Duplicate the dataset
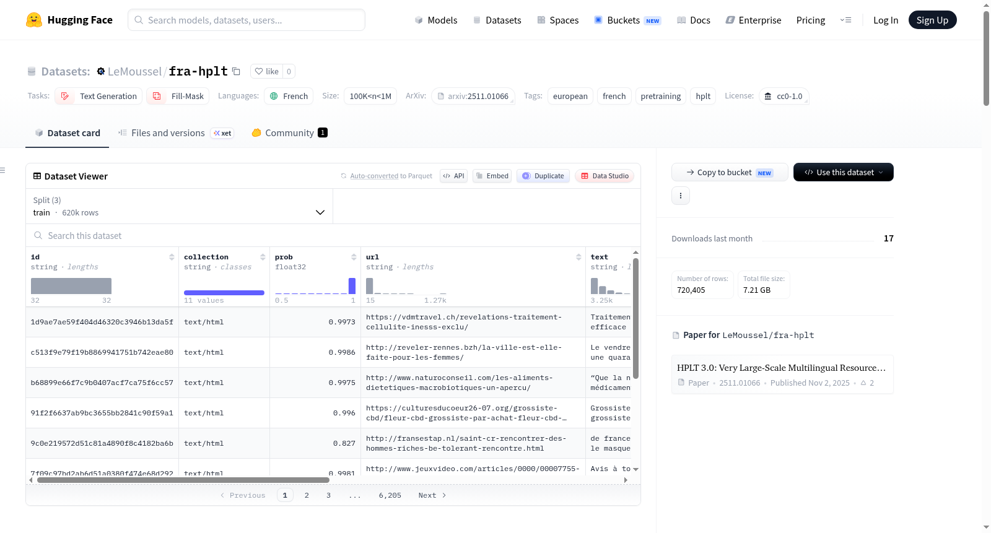The height and width of the screenshot is (533, 991). [x=543, y=176]
